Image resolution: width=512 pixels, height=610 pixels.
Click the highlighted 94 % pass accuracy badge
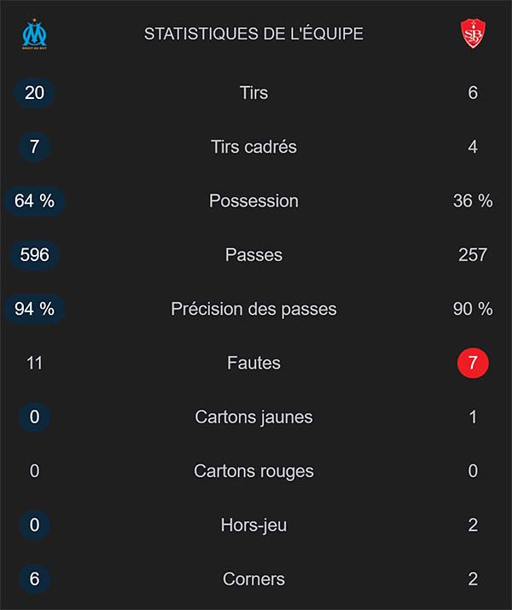[35, 309]
